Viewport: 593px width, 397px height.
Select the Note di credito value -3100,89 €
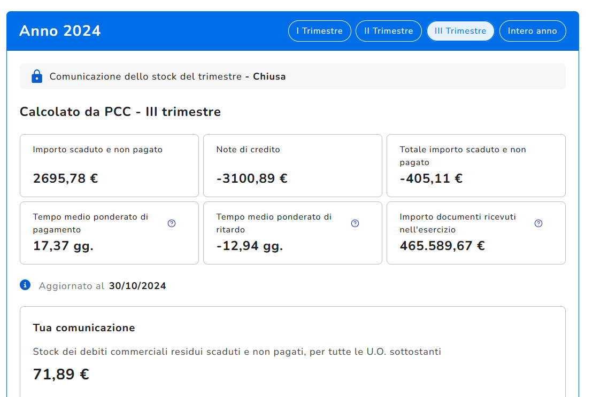[x=252, y=178]
